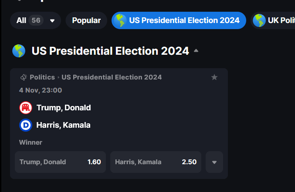Bet on Trump, Donald at 1.60
Image resolution: width=295 pixels, height=192 pixels.
(61, 162)
